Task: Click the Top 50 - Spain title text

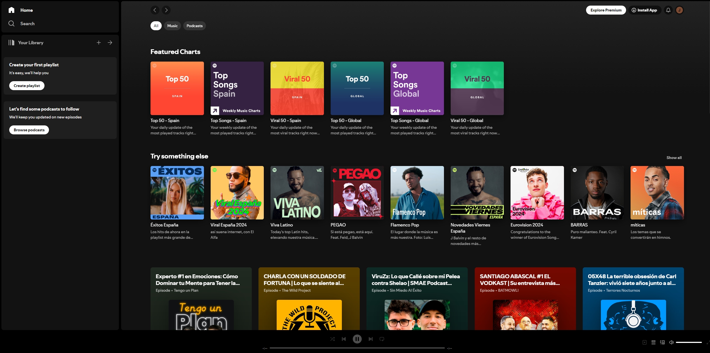Action: pyautogui.click(x=165, y=120)
